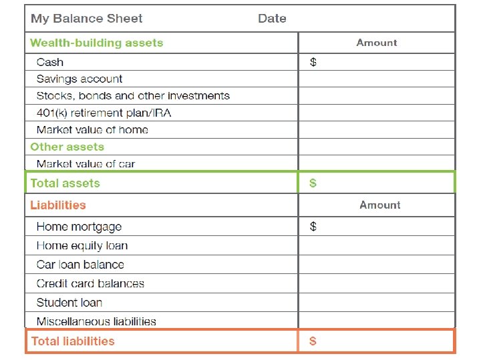
Task: Click the Wealth-building assets heading
Action: click(x=96, y=43)
